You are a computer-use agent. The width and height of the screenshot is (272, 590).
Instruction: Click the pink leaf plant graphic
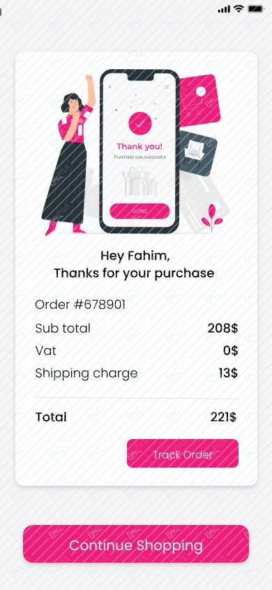pos(211,218)
